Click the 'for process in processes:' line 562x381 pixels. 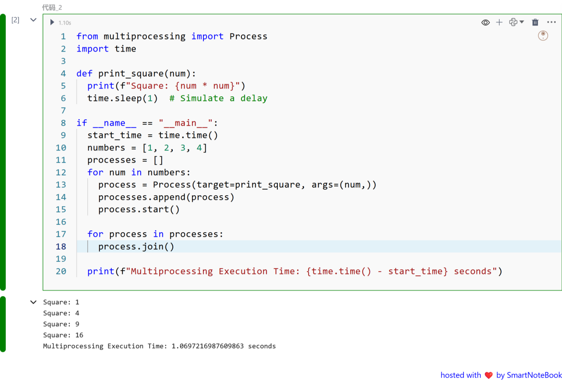pos(155,234)
